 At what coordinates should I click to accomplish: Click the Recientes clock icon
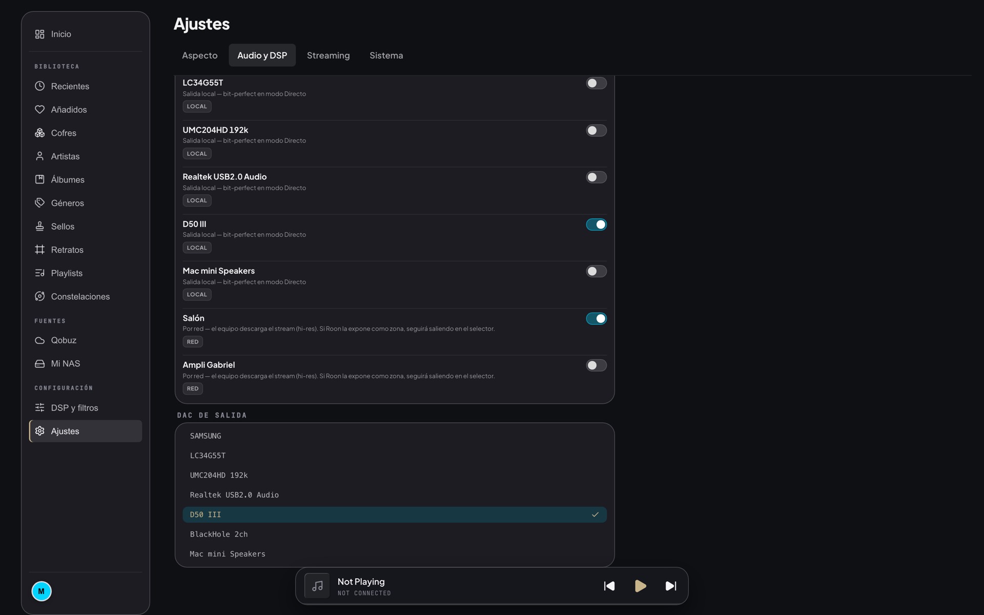click(x=39, y=86)
